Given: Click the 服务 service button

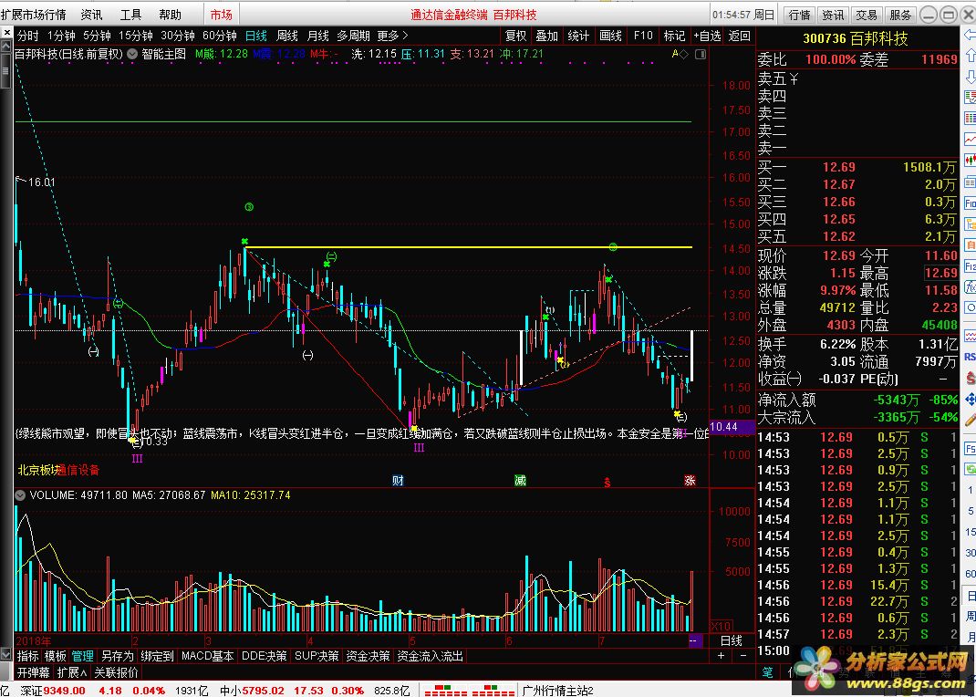Looking at the screenshot, I should tap(899, 15).
